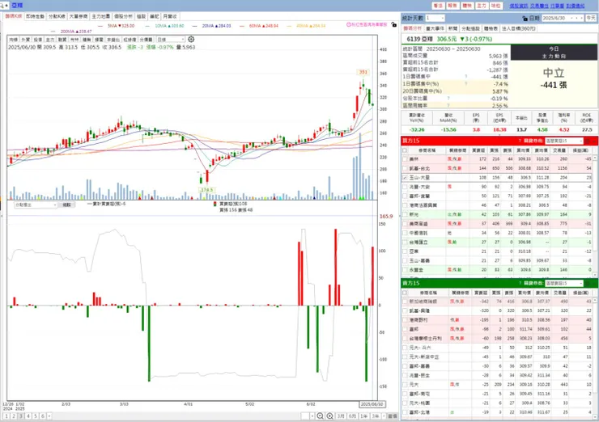Screen dimensions: 599x422
Task: Toggle the lock icon above the K-line chart
Action: [394, 24]
